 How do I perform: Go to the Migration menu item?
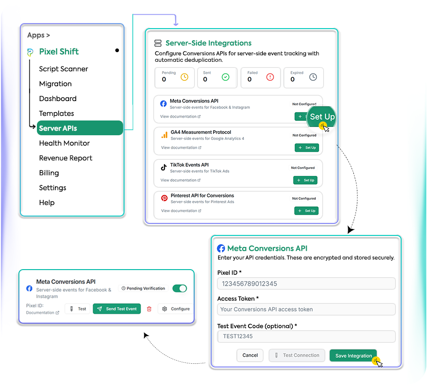pos(55,84)
